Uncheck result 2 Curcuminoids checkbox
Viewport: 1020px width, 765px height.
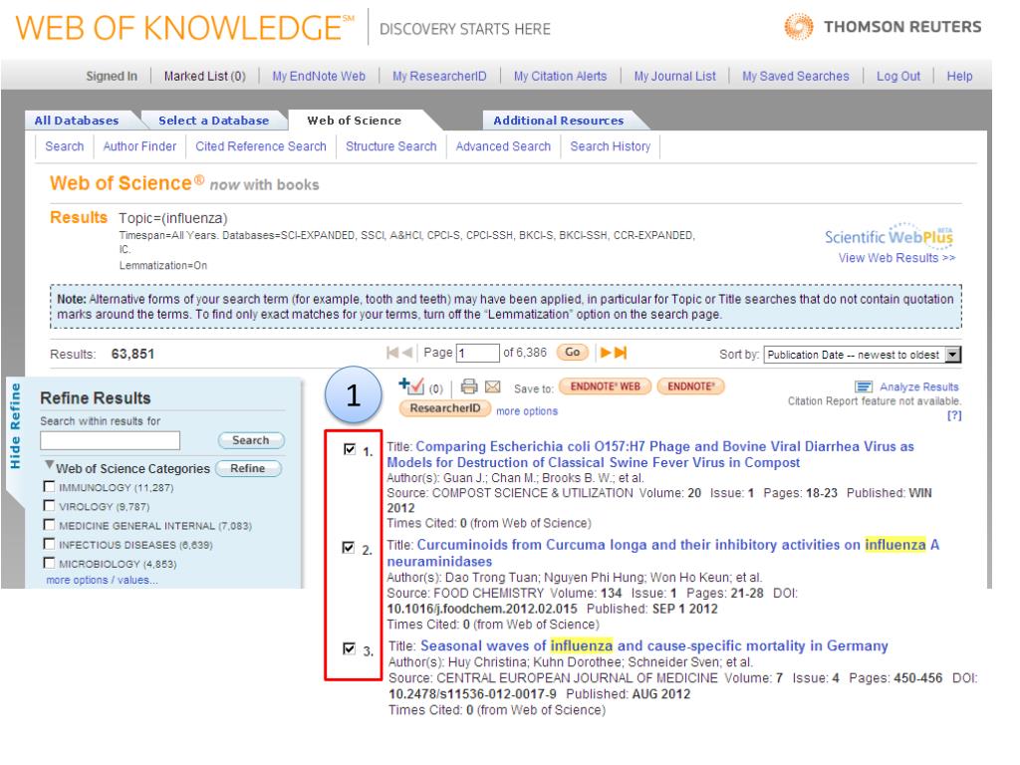coord(349,548)
